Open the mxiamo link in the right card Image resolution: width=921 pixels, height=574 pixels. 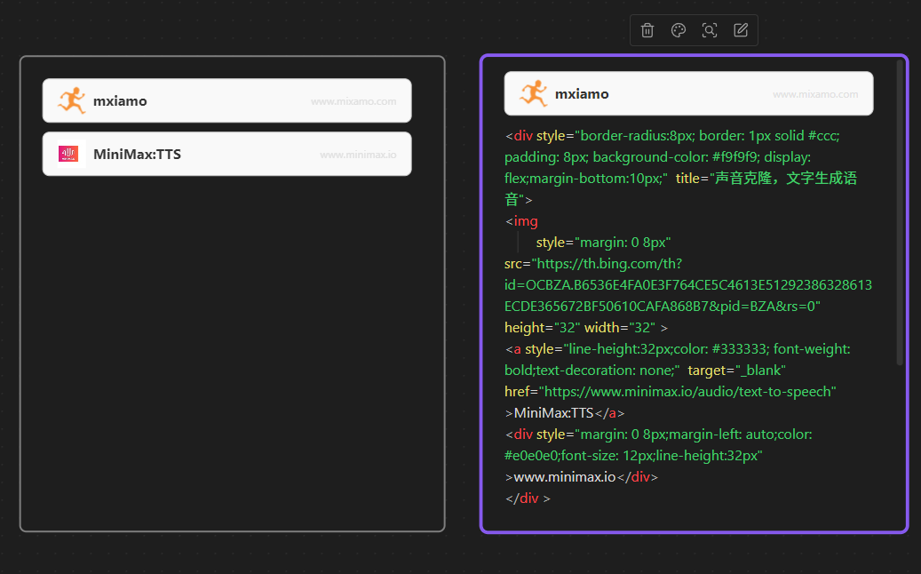pos(582,94)
